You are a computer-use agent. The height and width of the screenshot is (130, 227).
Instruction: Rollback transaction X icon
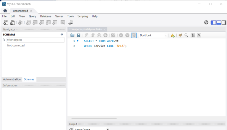[127, 35]
